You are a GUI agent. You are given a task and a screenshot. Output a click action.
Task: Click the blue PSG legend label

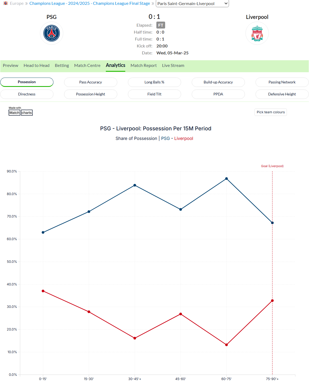165,139
